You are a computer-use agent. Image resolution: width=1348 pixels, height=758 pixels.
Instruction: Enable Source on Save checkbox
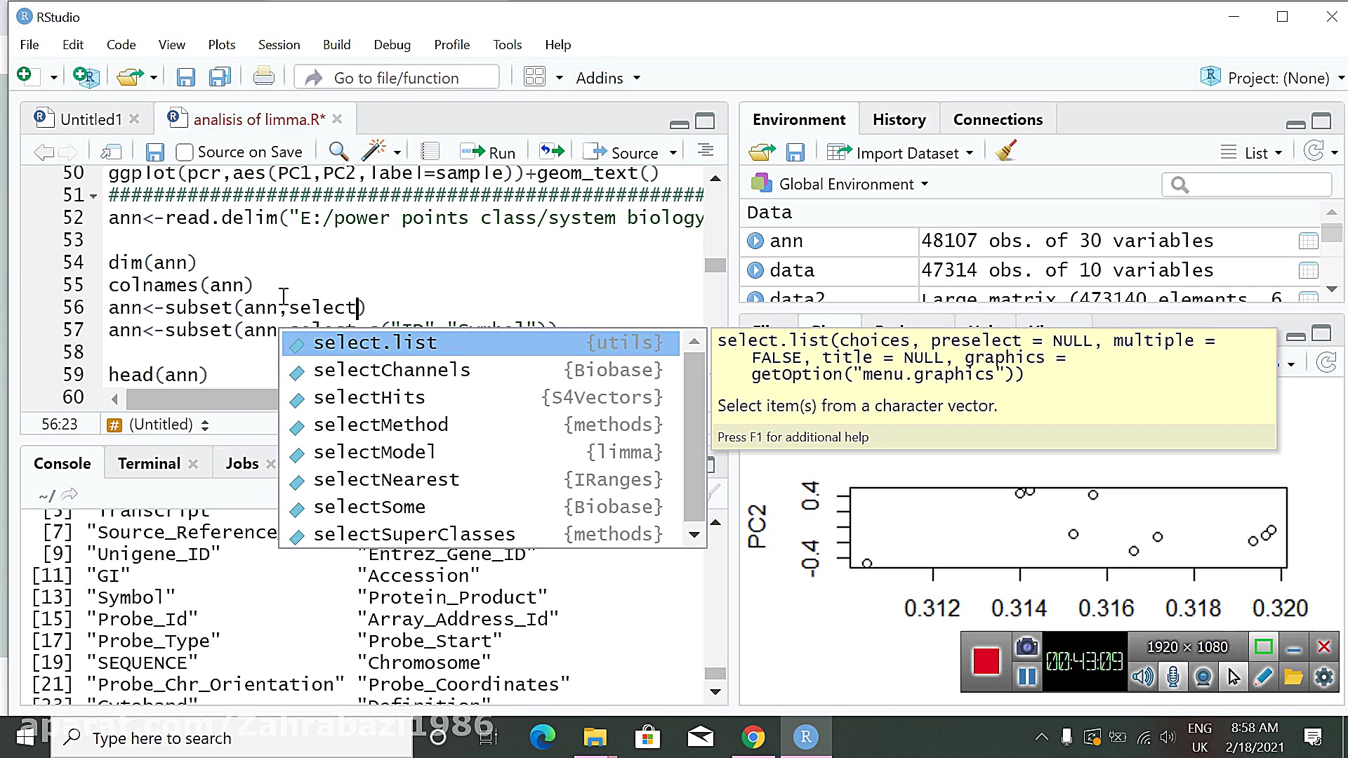click(x=185, y=152)
